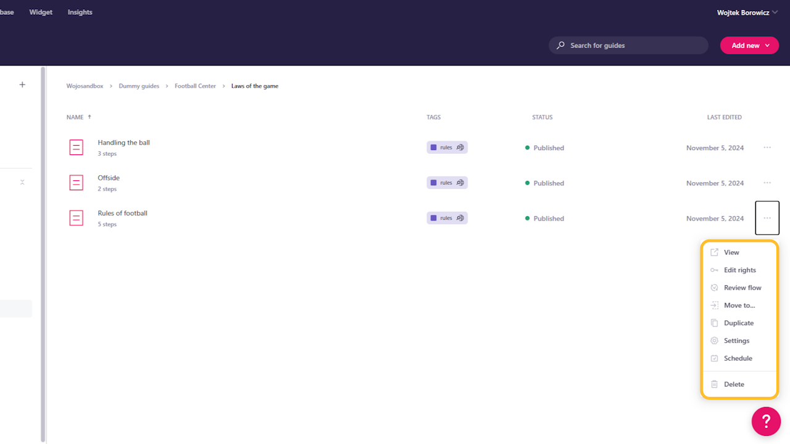Select Duplicate from the context menu
Image resolution: width=790 pixels, height=444 pixels.
click(739, 322)
